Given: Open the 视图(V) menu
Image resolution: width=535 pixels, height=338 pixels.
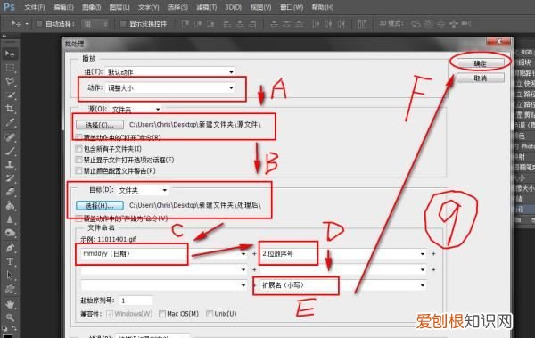Looking at the screenshot, I should pos(261,7).
